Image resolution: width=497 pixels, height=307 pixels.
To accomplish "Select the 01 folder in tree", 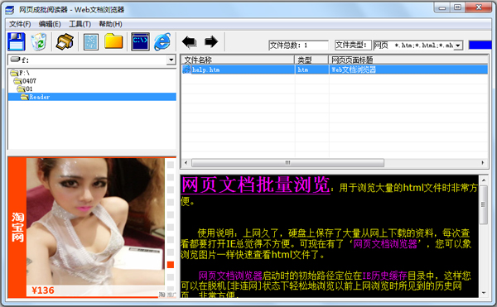I will [25, 89].
